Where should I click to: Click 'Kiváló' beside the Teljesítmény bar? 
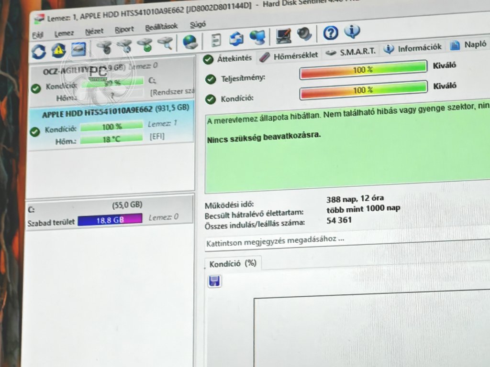point(444,65)
